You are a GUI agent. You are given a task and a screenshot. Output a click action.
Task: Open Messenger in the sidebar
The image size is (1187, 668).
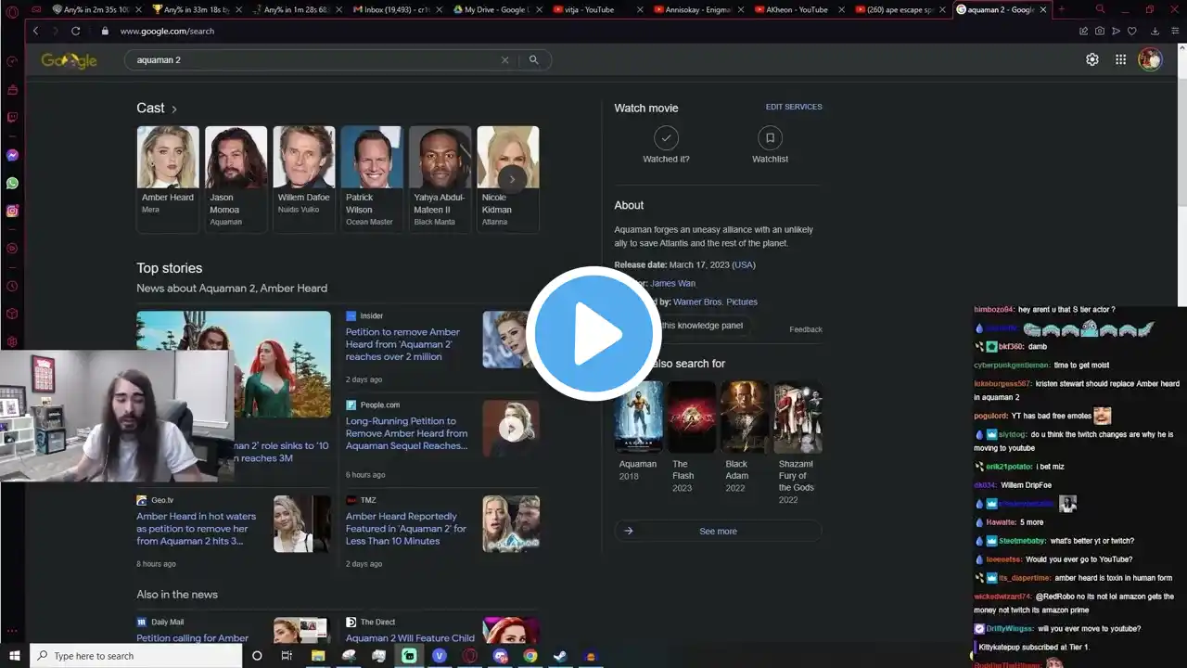[x=12, y=155]
